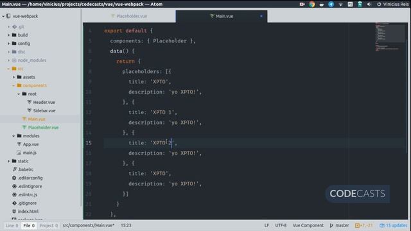Change LF line ending setting
Screen dimensions: 411x231
pyautogui.click(x=267, y=225)
